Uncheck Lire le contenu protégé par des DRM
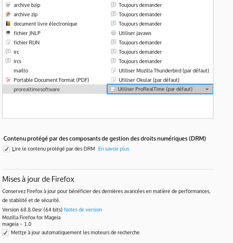The height and width of the screenshot is (243, 233). click(x=7, y=149)
